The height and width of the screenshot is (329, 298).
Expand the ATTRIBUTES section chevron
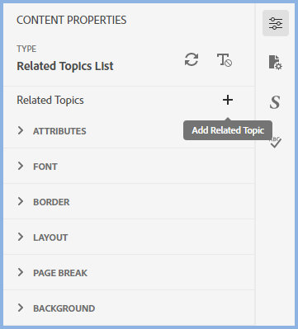[21, 130]
